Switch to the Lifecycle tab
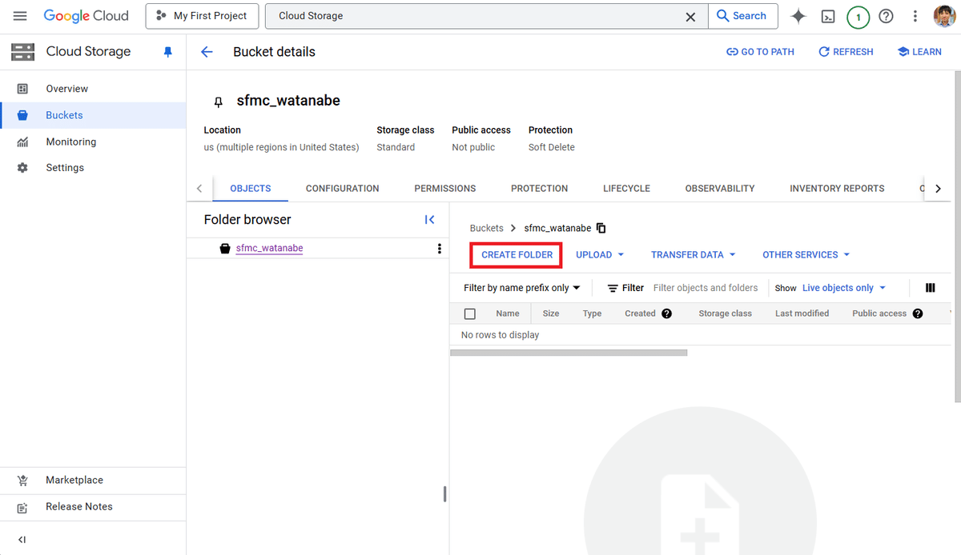 tap(627, 189)
